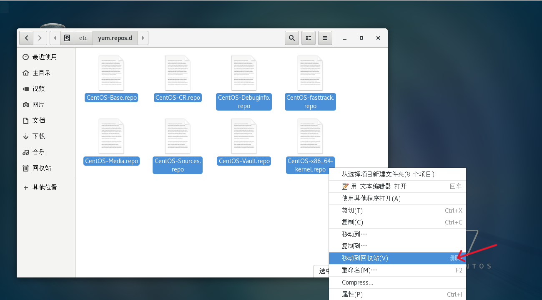Screen dimensions: 542x300
Task: Select yum.repos.d path bar segment
Action: 115,38
